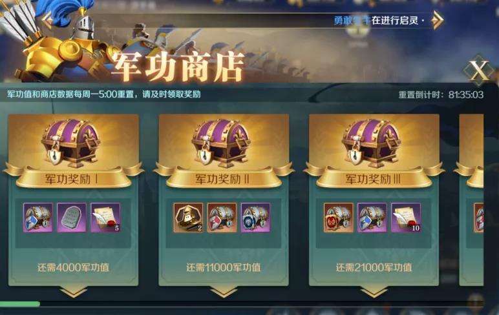Select the dark blue star shield chest in reward II
This screenshot has width=499, height=315.
point(255,218)
